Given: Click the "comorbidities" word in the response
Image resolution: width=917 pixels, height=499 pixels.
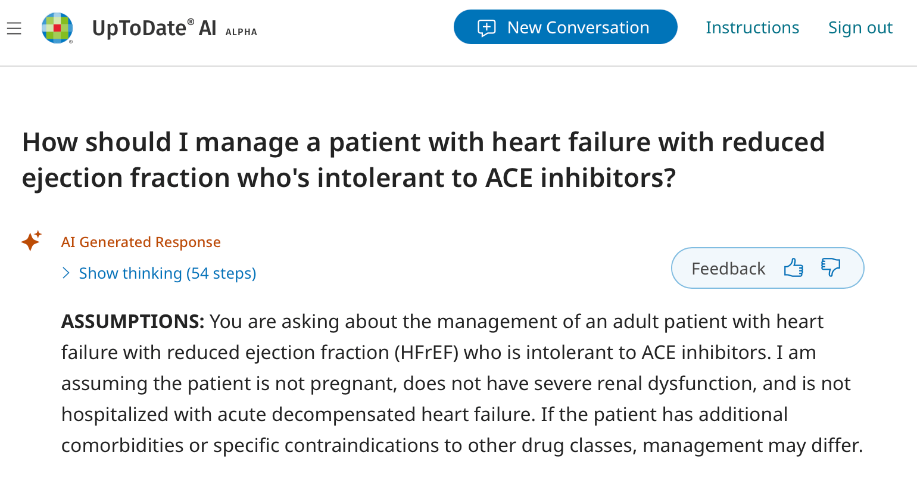Looking at the screenshot, I should point(123,445).
